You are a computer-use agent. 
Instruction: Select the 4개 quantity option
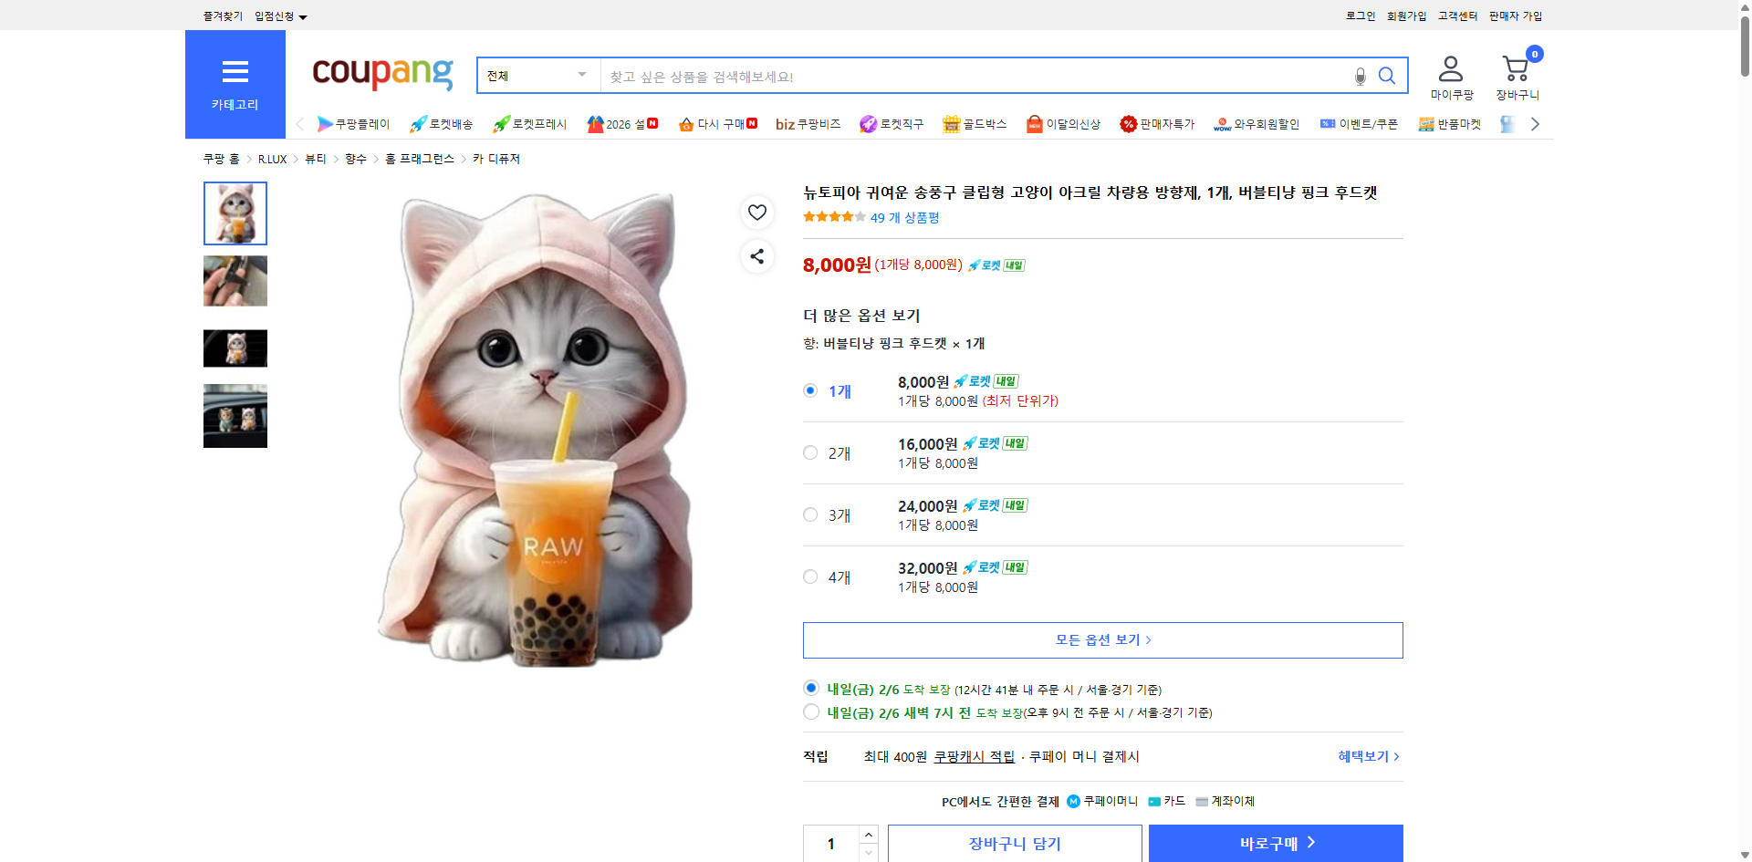[809, 576]
